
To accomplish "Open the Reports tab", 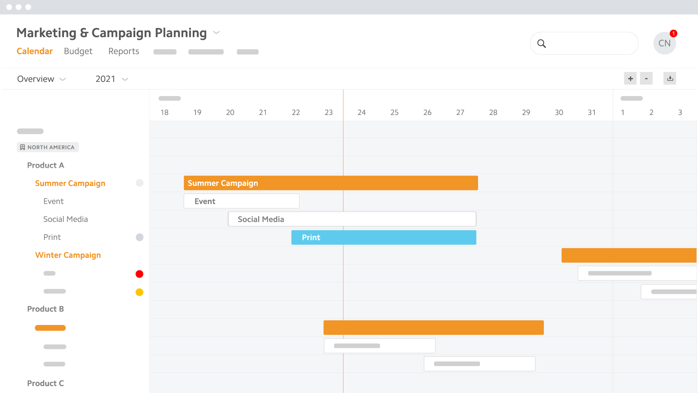I will pos(124,51).
